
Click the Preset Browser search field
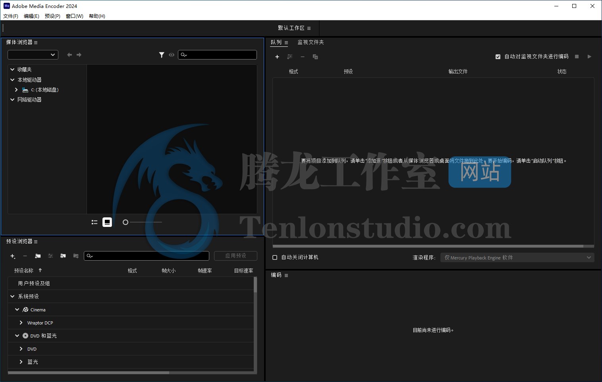147,256
